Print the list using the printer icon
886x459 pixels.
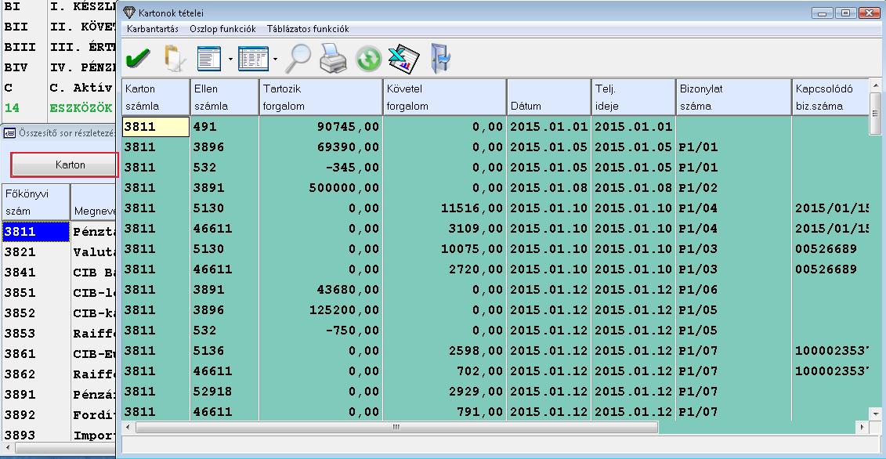pyautogui.click(x=333, y=59)
